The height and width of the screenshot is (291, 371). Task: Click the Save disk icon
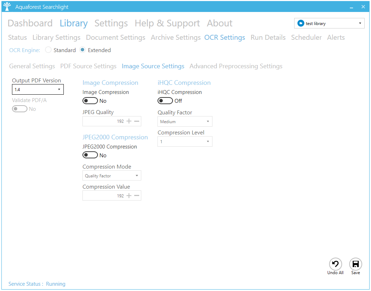355,264
